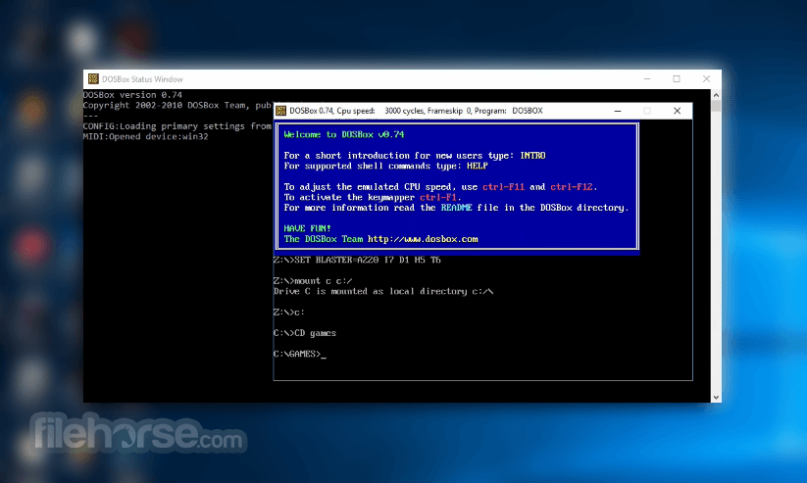Click 'MIDI:Opened device:win32' line
807x483 pixels.
[x=146, y=137]
